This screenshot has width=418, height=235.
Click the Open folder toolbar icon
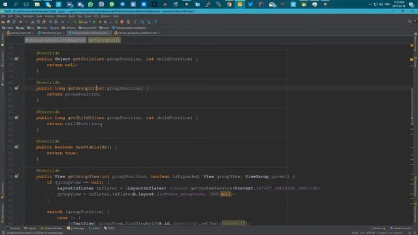point(3,22)
